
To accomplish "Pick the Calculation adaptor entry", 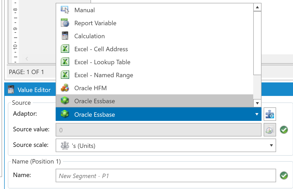I will pos(154,36).
